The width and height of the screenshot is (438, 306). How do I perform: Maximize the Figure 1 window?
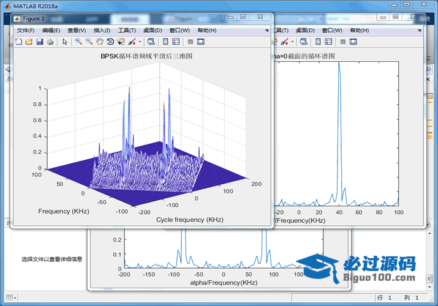point(243,17)
